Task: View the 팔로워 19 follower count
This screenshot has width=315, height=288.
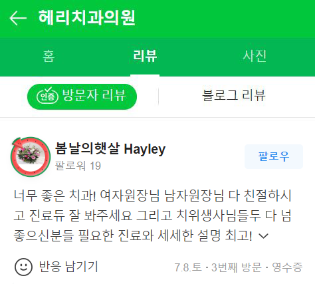Action: click(78, 166)
